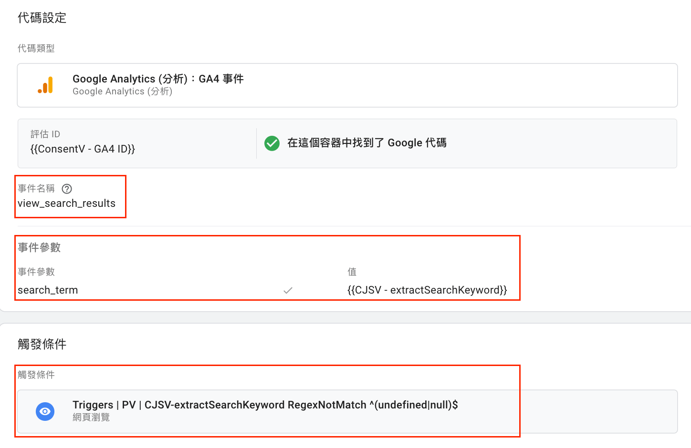Click the 代碼類型 label
The image size is (691, 448).
click(36, 49)
